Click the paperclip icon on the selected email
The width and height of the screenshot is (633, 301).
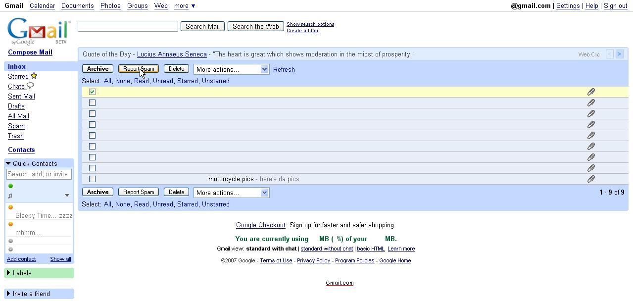point(590,92)
